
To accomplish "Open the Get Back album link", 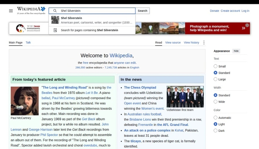I will coord(89,119).
